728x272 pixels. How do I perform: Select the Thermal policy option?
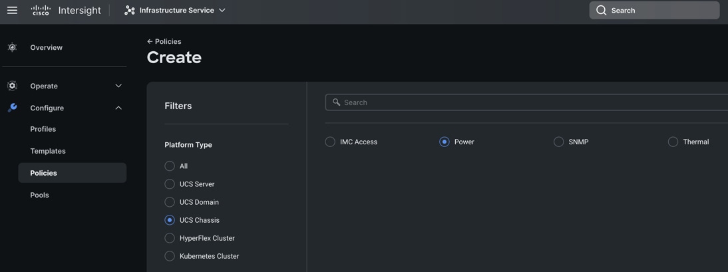pos(673,142)
